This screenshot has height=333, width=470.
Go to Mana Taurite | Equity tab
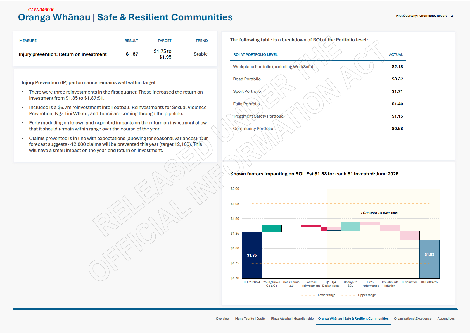(250, 318)
